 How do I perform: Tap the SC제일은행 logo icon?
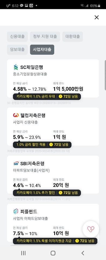coord(16,67)
